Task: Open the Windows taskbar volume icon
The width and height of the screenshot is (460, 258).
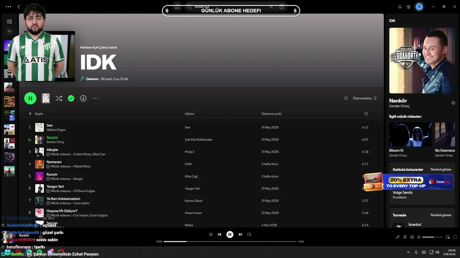Action: tap(437, 252)
